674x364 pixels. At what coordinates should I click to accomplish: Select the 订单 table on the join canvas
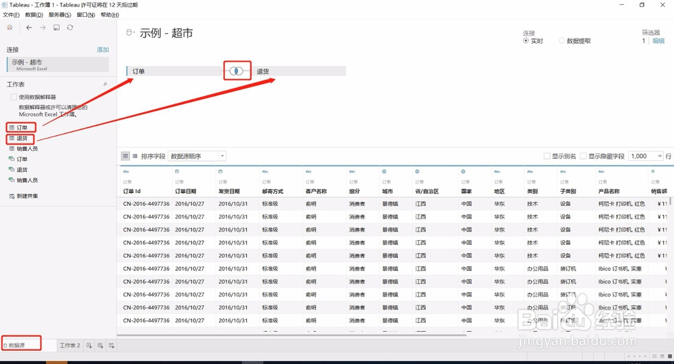[x=175, y=71]
